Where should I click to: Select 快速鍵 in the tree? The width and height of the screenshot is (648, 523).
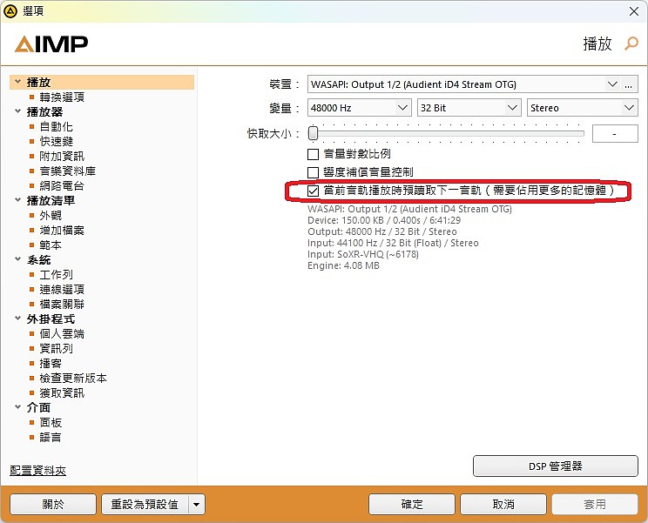pos(57,142)
